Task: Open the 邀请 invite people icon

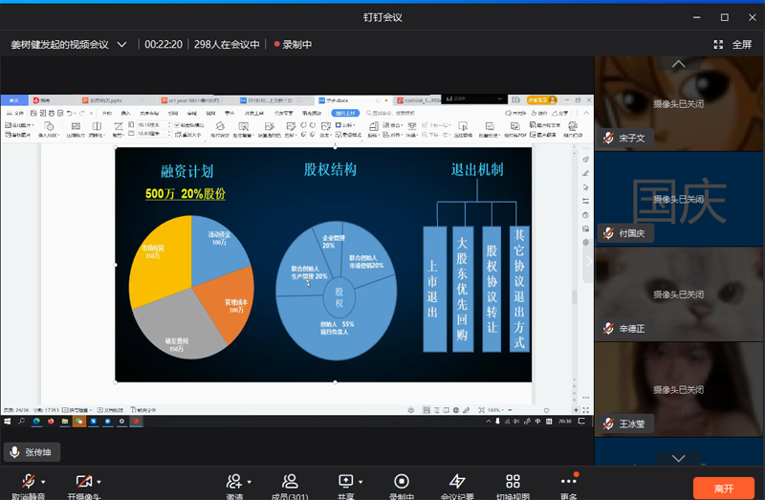Action: pos(234,481)
